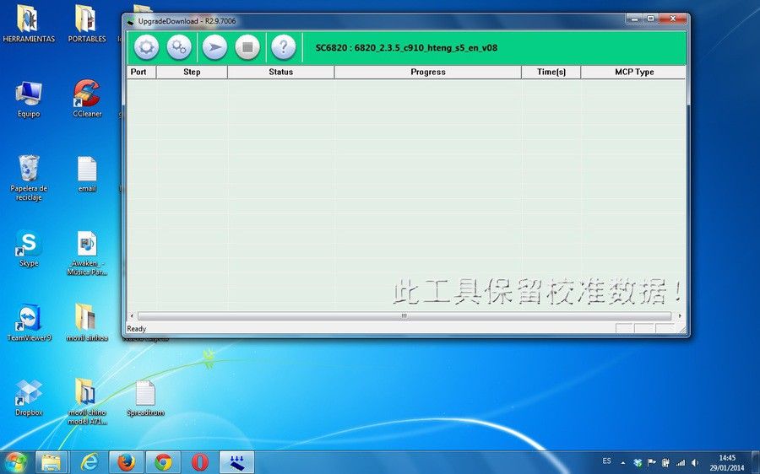Click the Status column header
The image size is (760, 474).
[x=281, y=72]
